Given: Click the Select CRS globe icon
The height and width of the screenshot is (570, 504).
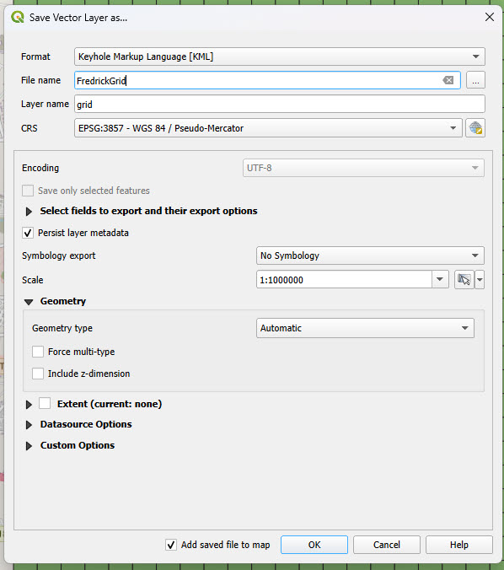Looking at the screenshot, I should tap(475, 128).
